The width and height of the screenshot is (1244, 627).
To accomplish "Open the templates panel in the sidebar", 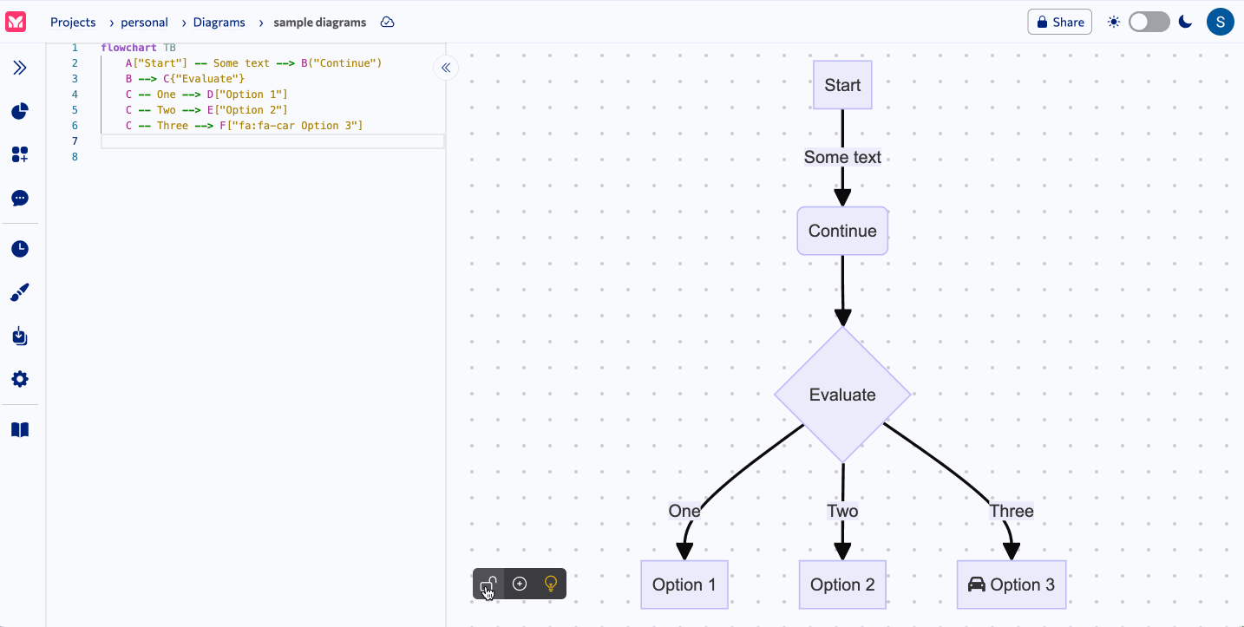I will point(19,154).
